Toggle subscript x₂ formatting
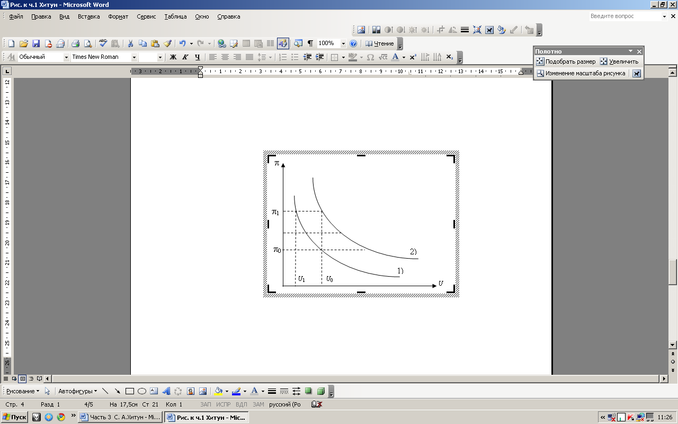This screenshot has height=424, width=678. [449, 57]
